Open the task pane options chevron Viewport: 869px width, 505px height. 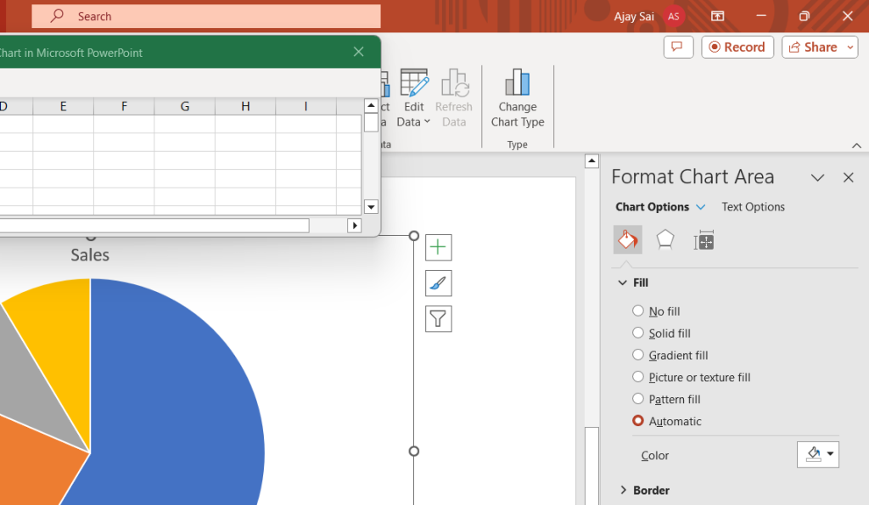[x=817, y=177]
